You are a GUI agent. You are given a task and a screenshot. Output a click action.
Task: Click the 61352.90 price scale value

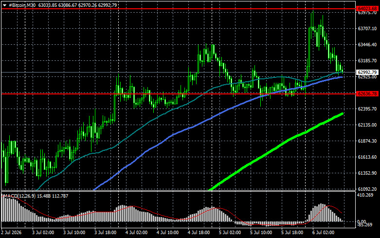click(367, 173)
